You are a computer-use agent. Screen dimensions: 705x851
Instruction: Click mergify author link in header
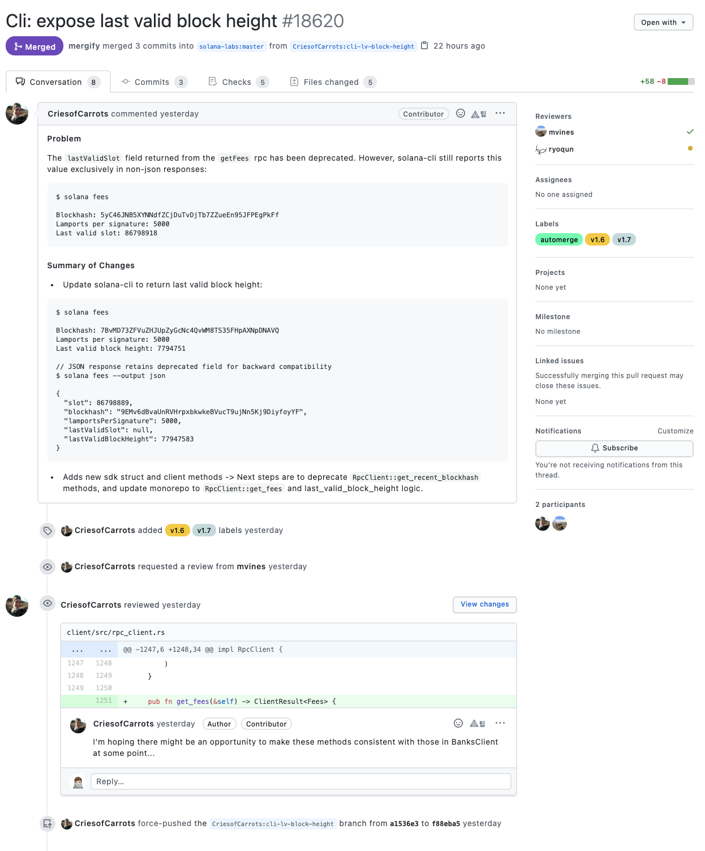click(x=84, y=46)
